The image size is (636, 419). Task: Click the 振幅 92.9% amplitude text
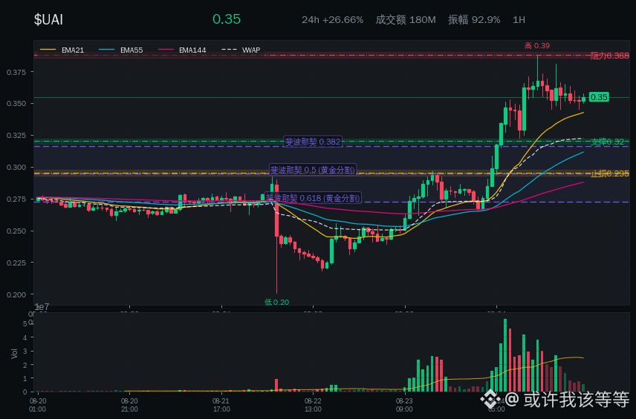tap(474, 20)
